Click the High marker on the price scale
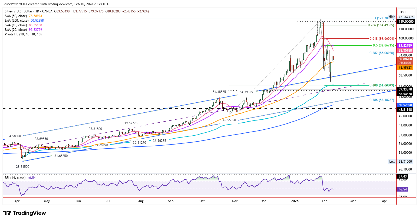Image resolution: width=419 pixels, height=221 pixels. 392,17
